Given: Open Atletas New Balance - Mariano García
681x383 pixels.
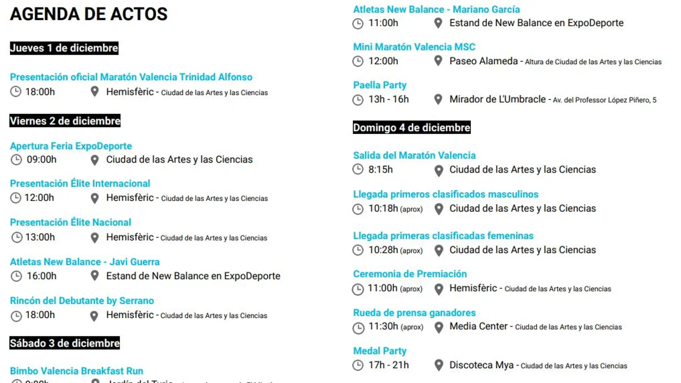Looking at the screenshot, I should point(437,9).
